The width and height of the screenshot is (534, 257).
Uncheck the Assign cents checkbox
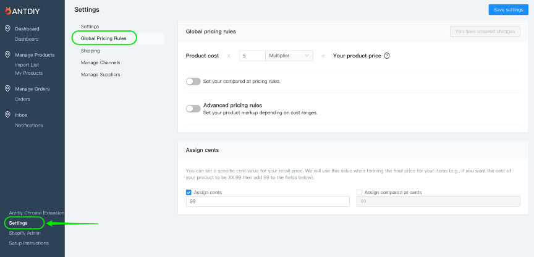point(189,192)
